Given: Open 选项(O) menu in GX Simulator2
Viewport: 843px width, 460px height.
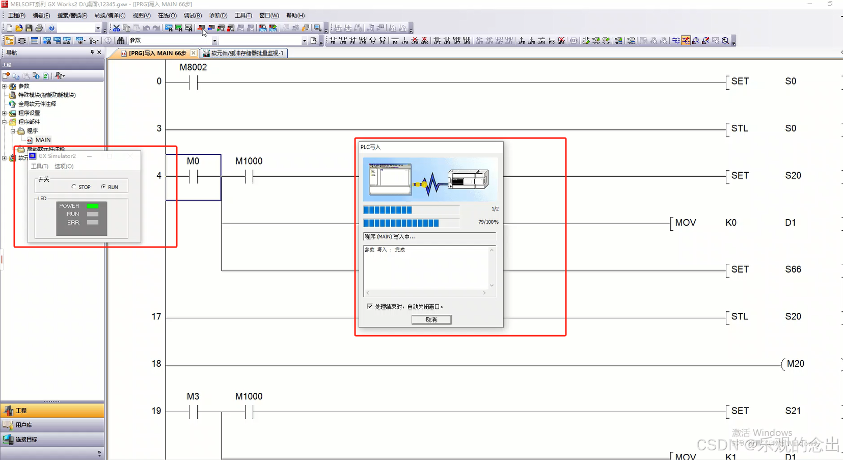Looking at the screenshot, I should click(64, 166).
